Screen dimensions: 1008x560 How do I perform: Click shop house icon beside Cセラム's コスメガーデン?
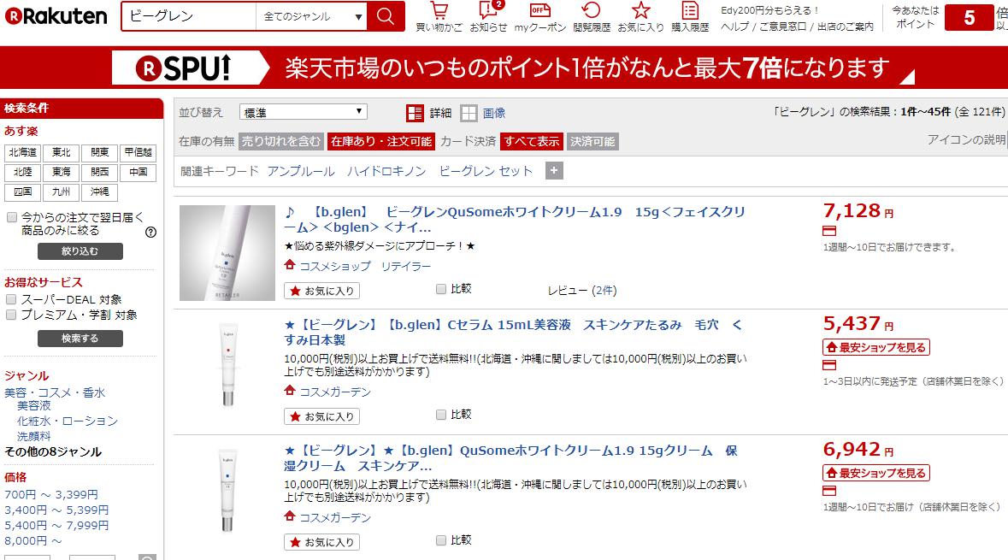pyautogui.click(x=290, y=390)
